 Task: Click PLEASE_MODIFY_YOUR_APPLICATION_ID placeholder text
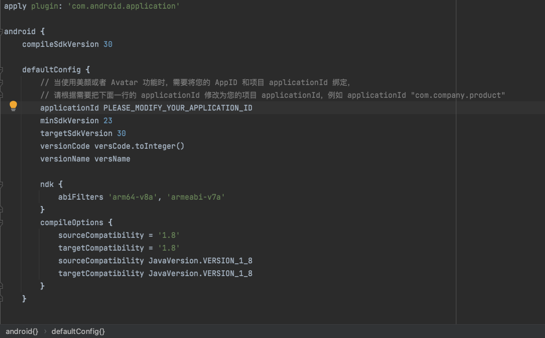point(178,108)
